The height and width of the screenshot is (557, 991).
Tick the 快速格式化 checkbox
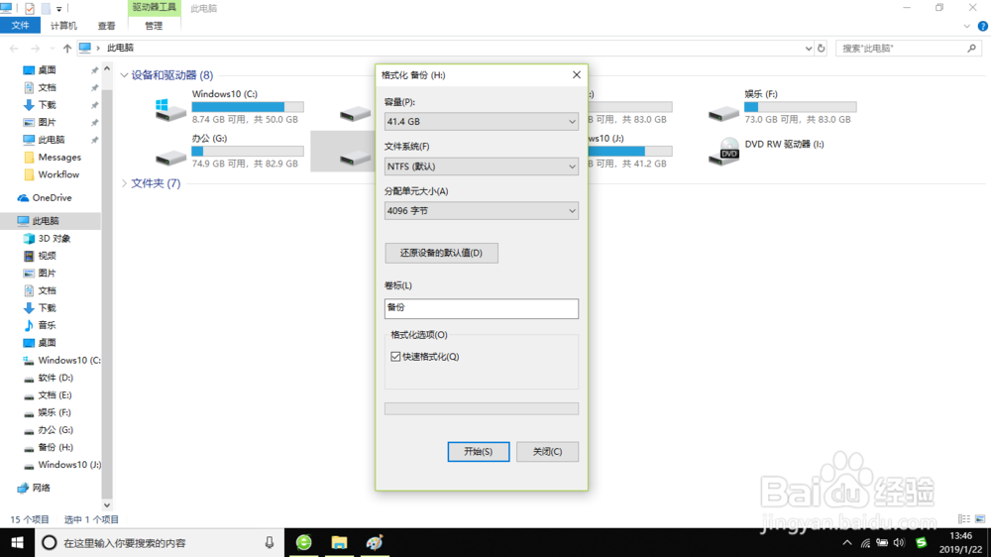pyautogui.click(x=395, y=357)
